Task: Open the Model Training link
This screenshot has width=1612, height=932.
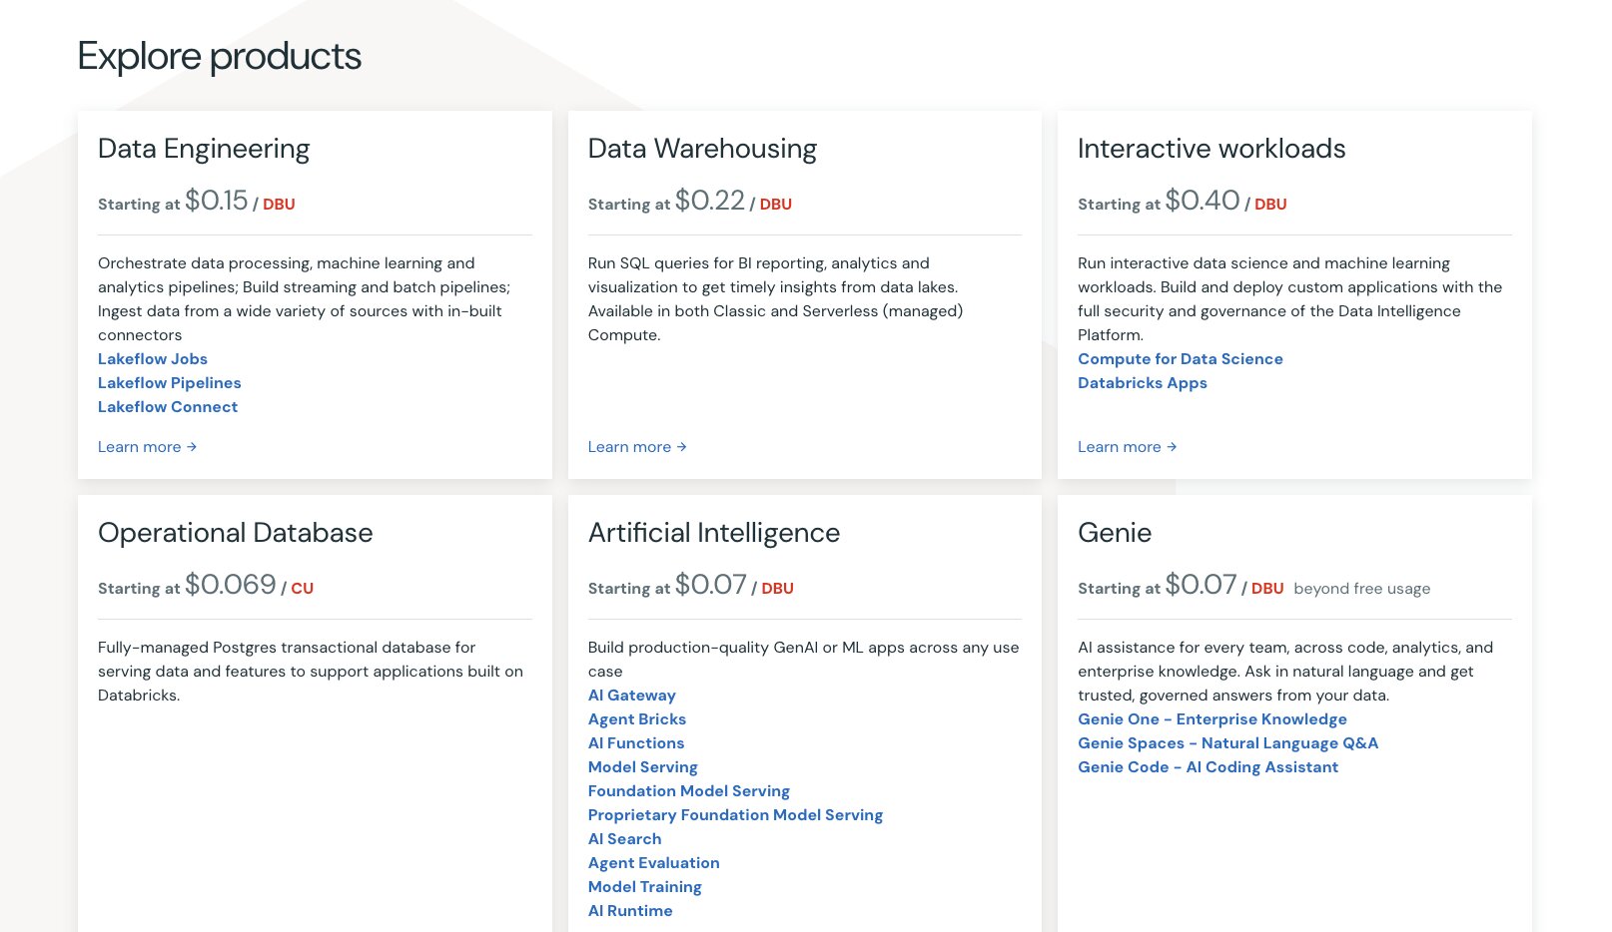Action: click(645, 887)
